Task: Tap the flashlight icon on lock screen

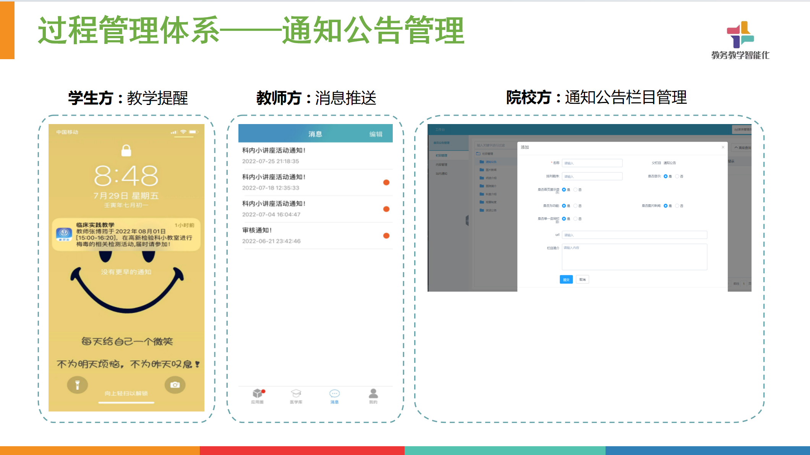Action: click(x=78, y=385)
